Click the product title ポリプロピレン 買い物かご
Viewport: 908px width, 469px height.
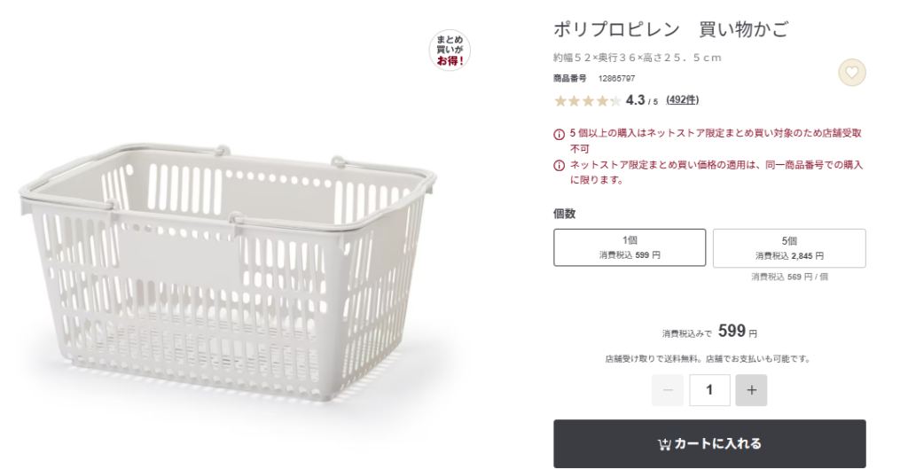coord(670,29)
